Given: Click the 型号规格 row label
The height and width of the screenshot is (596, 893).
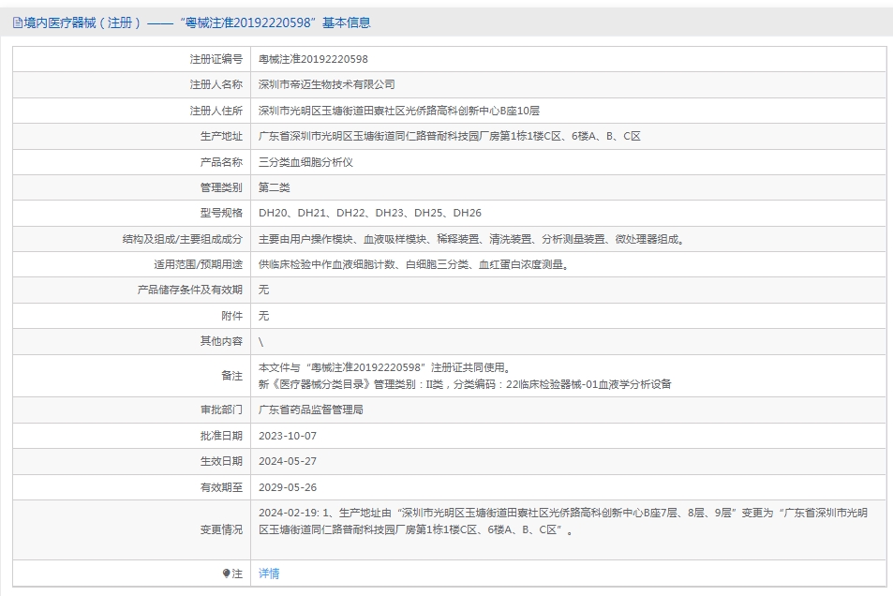Looking at the screenshot, I should click(x=221, y=213).
